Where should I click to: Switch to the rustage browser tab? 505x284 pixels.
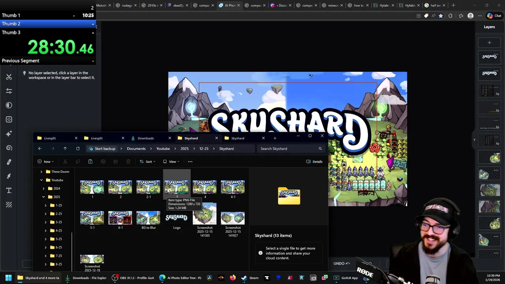point(126,6)
